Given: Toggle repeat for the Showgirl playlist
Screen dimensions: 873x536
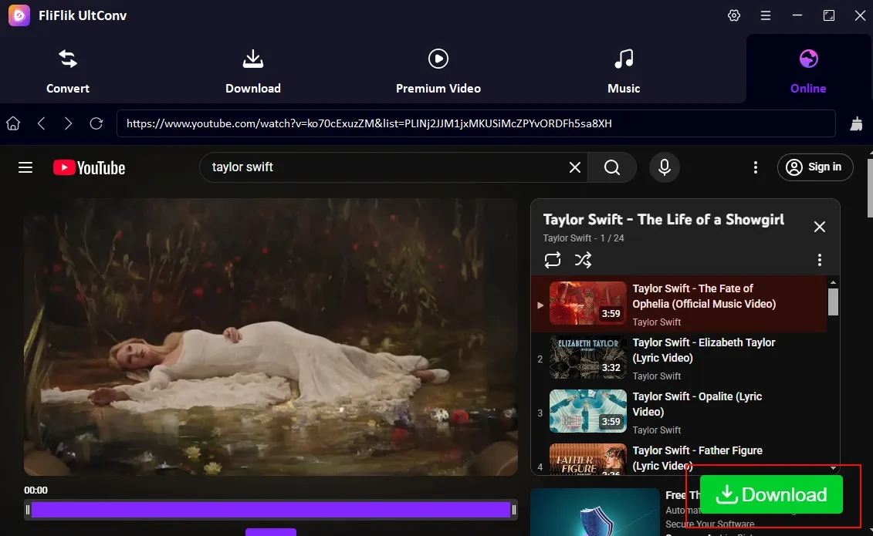Looking at the screenshot, I should [552, 260].
